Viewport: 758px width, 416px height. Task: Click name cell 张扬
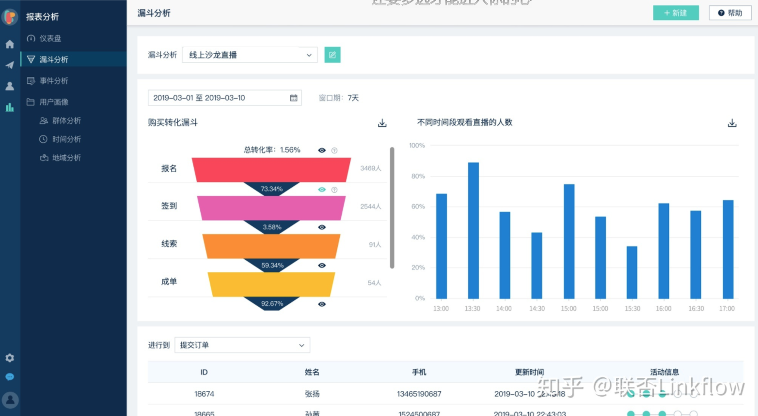tap(312, 394)
